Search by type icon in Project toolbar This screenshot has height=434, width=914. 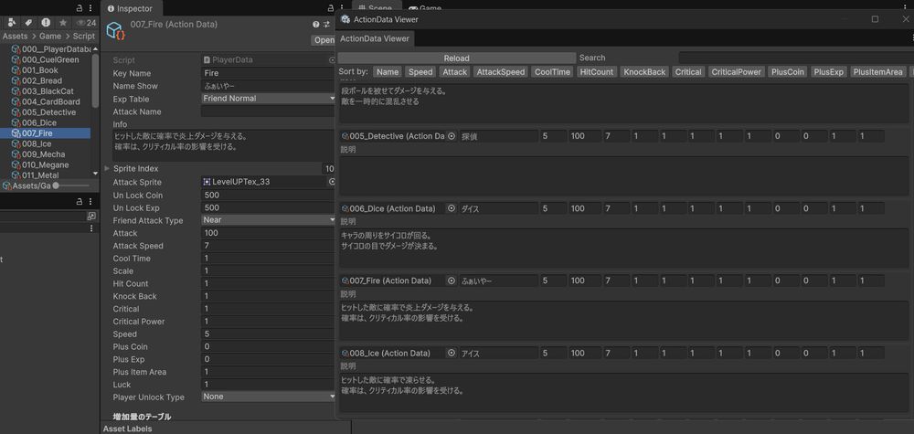pyautogui.click(x=13, y=23)
